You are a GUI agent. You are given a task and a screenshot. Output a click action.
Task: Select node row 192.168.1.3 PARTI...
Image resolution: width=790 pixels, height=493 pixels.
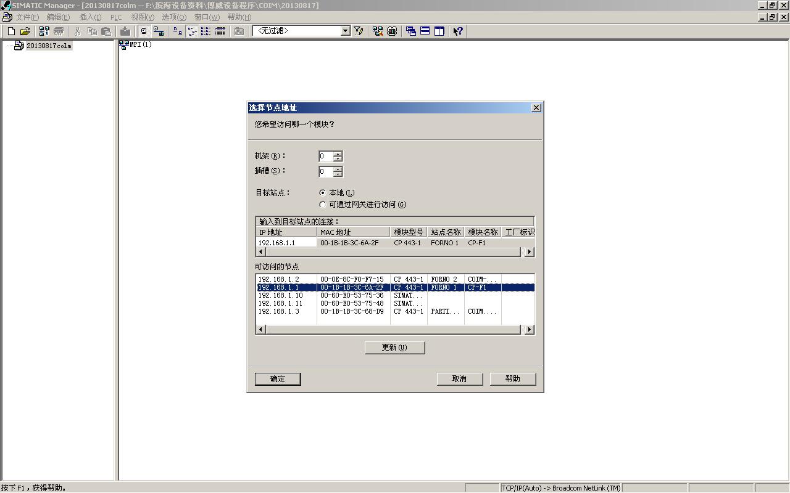click(x=395, y=311)
